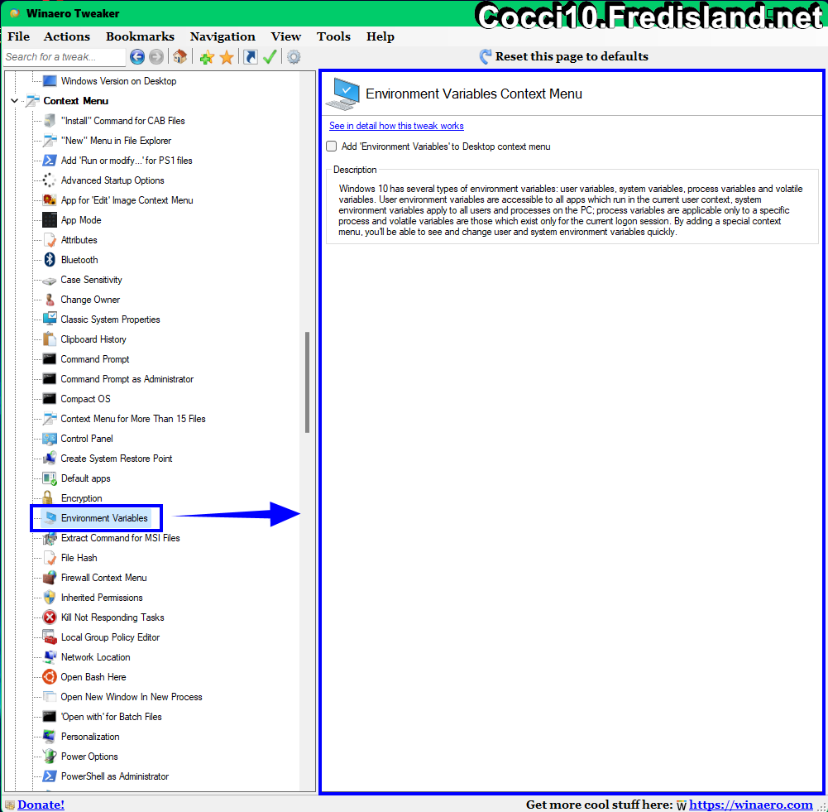Click the Control Panel icon in tree
828x812 pixels.
(50, 439)
